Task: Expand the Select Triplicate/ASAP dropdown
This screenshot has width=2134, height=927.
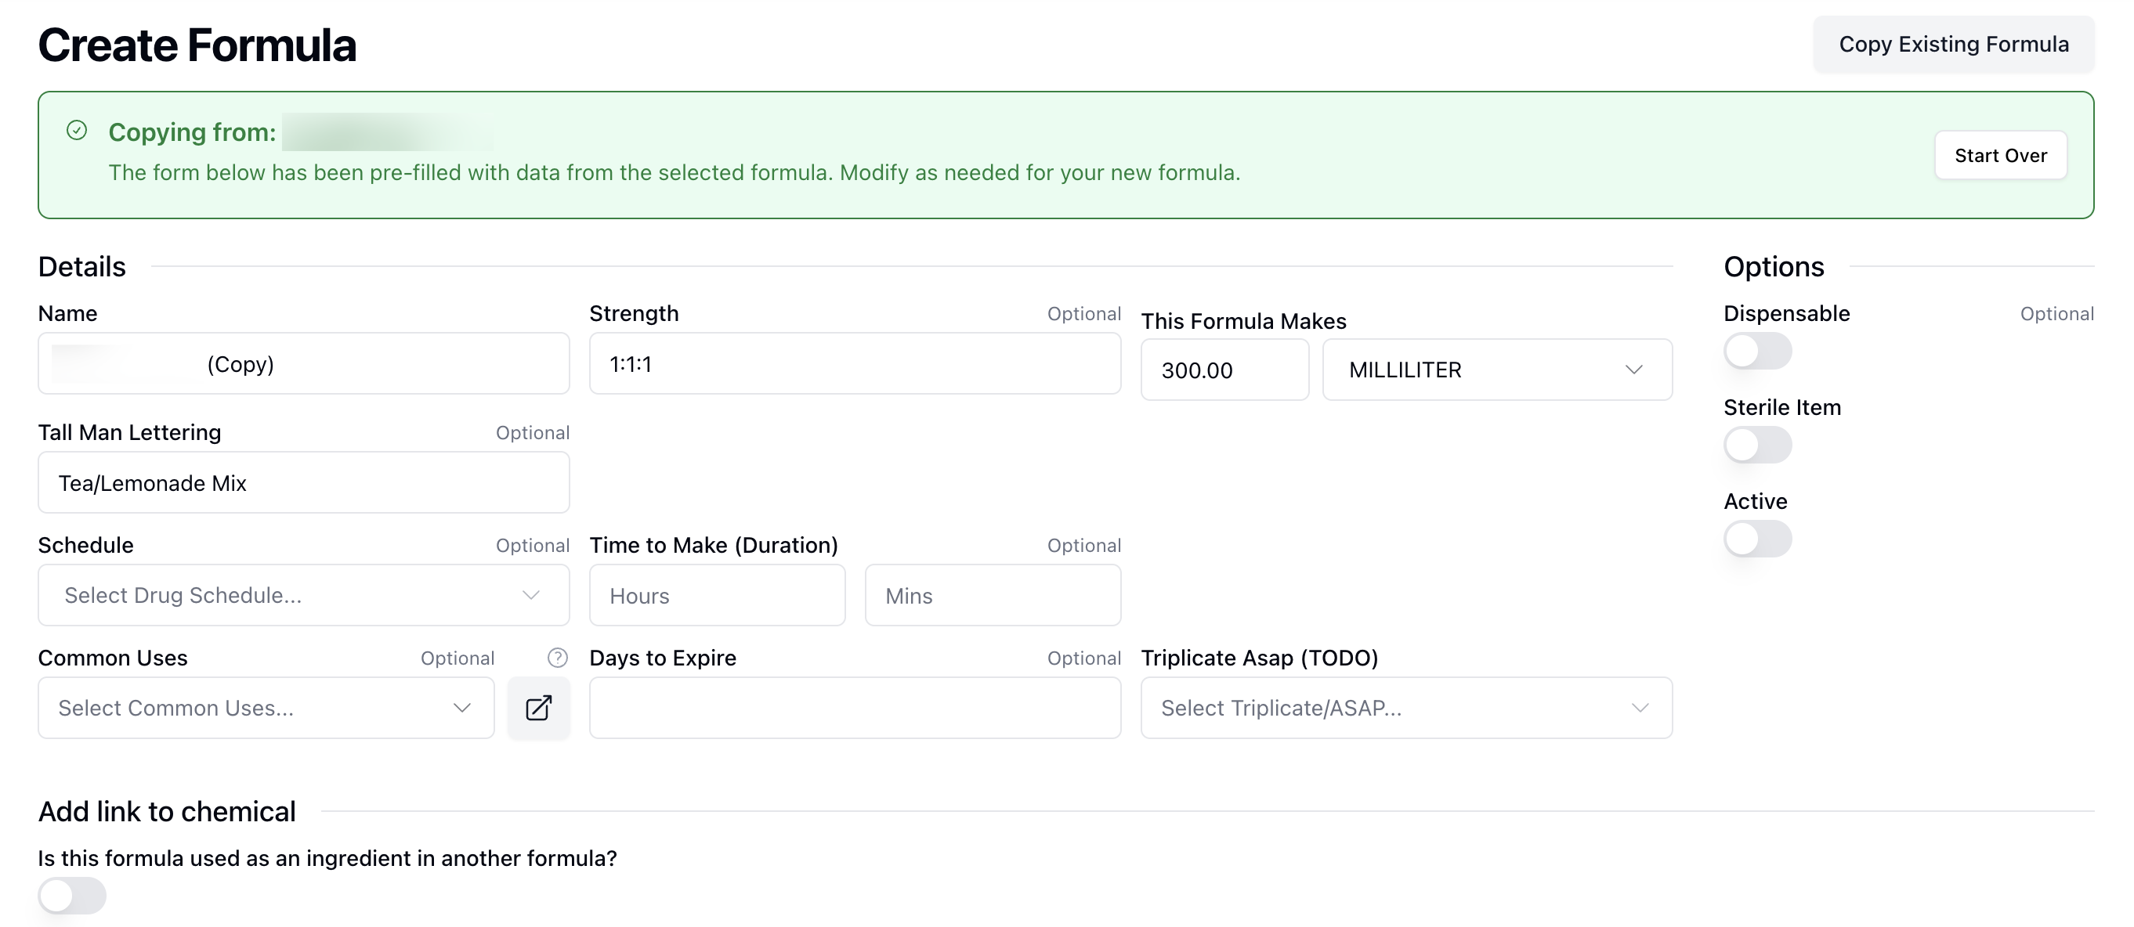Action: [x=1405, y=708]
